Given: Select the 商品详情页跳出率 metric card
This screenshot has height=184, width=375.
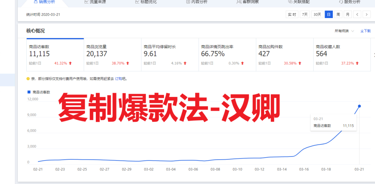Looking at the screenshot, I should 227,55.
